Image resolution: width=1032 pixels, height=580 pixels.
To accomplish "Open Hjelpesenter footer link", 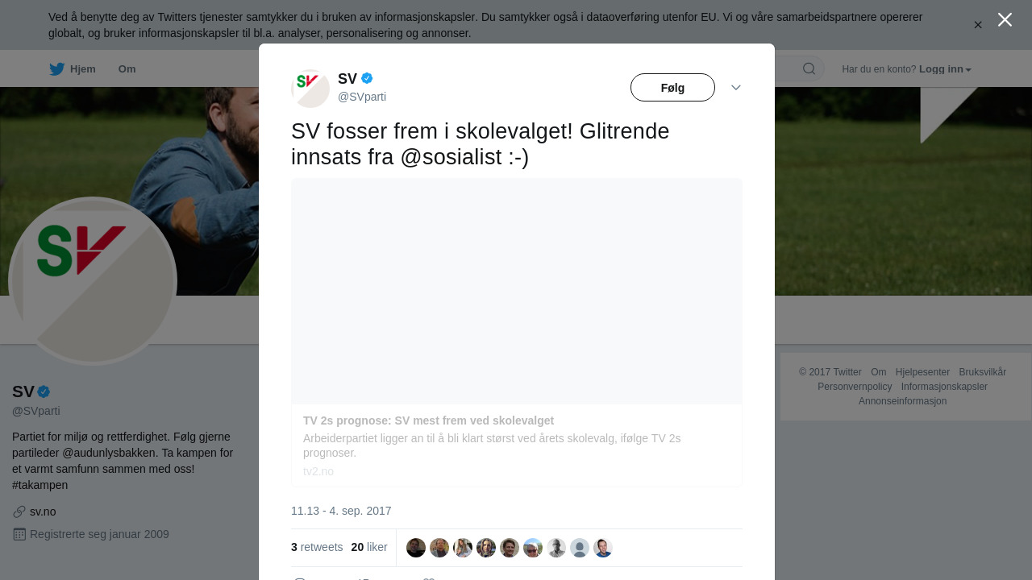I will point(922,372).
